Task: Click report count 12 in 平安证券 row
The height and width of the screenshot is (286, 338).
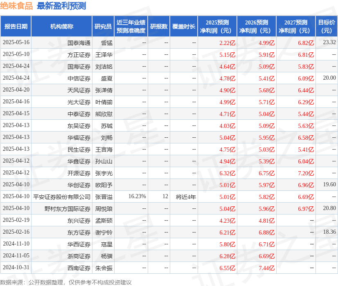Action: coord(165,196)
